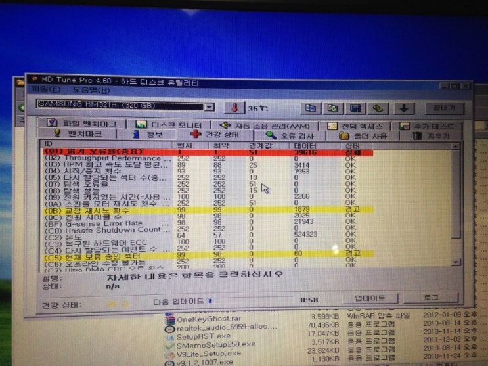
Task: Select SMemoSetup250.exe in the background file window
Action: pyautogui.click(x=216, y=344)
